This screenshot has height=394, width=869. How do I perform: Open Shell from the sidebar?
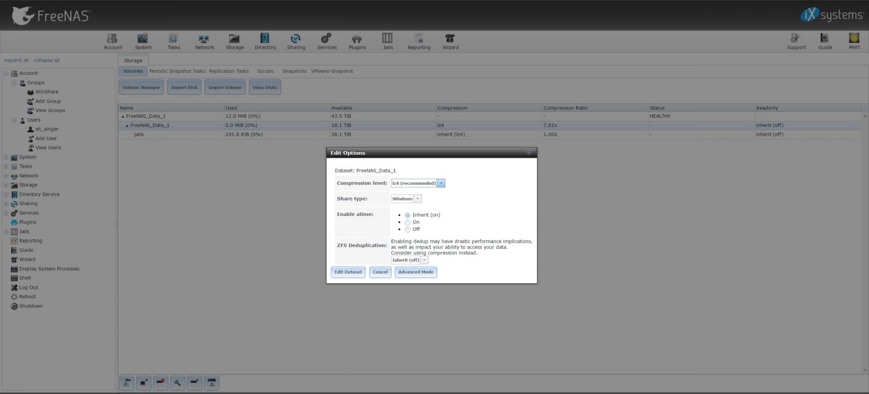pyautogui.click(x=25, y=278)
